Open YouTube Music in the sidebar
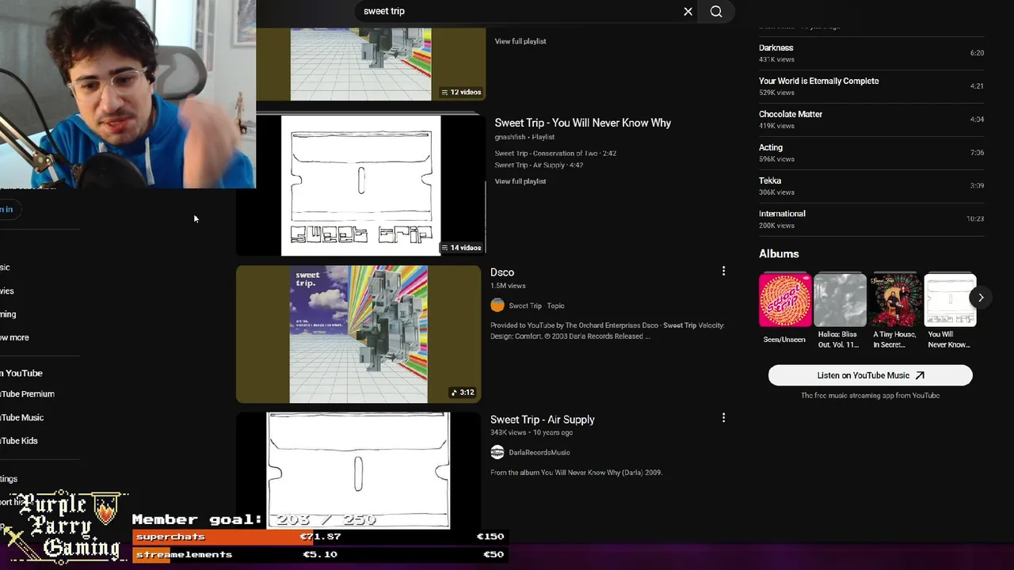 tap(21, 417)
